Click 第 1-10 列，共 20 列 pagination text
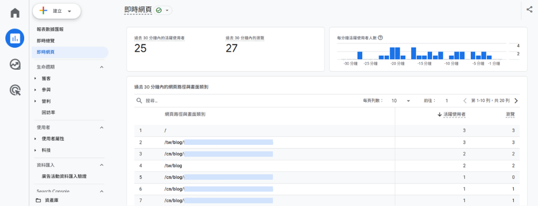Image resolution: width=538 pixels, height=206 pixels. tap(490, 101)
